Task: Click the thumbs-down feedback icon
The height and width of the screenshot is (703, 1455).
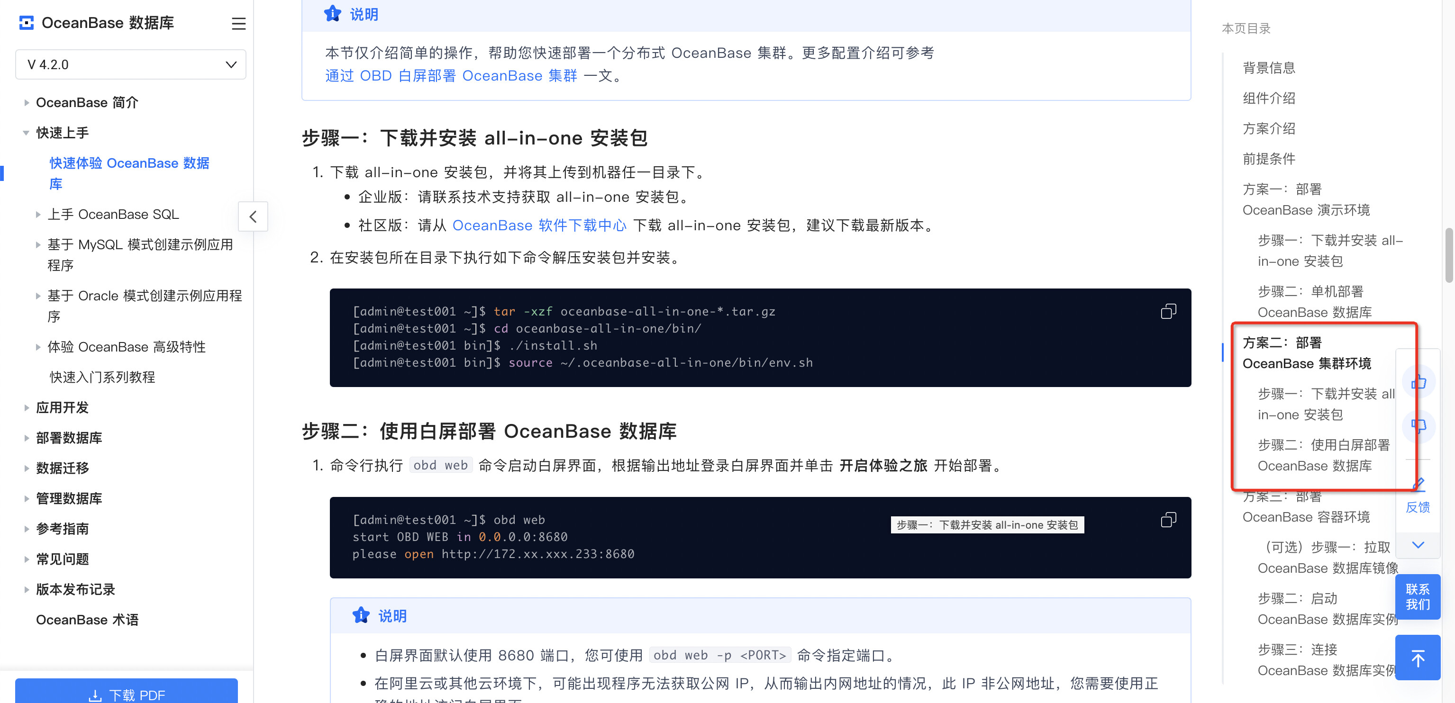Action: 1419,426
